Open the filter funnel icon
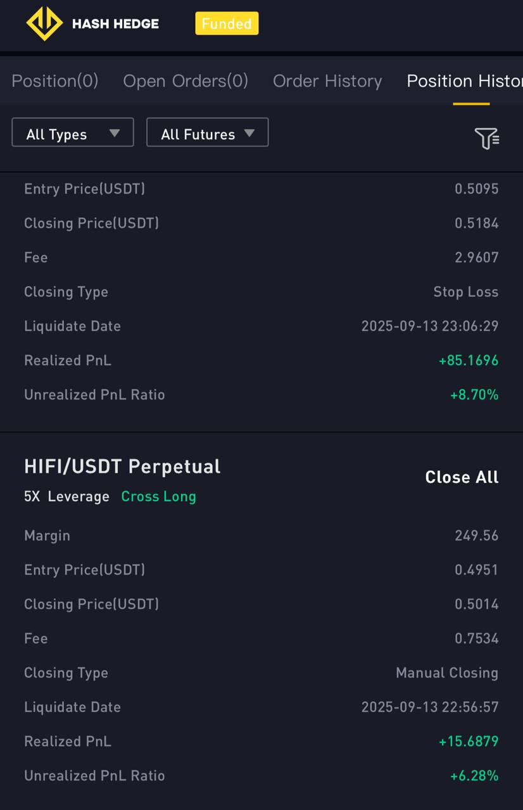This screenshot has height=810, width=523. 487,138
